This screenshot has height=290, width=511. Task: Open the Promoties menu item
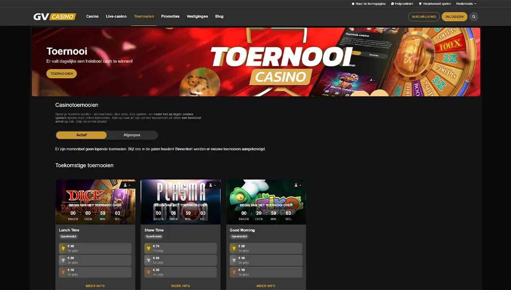point(170,17)
